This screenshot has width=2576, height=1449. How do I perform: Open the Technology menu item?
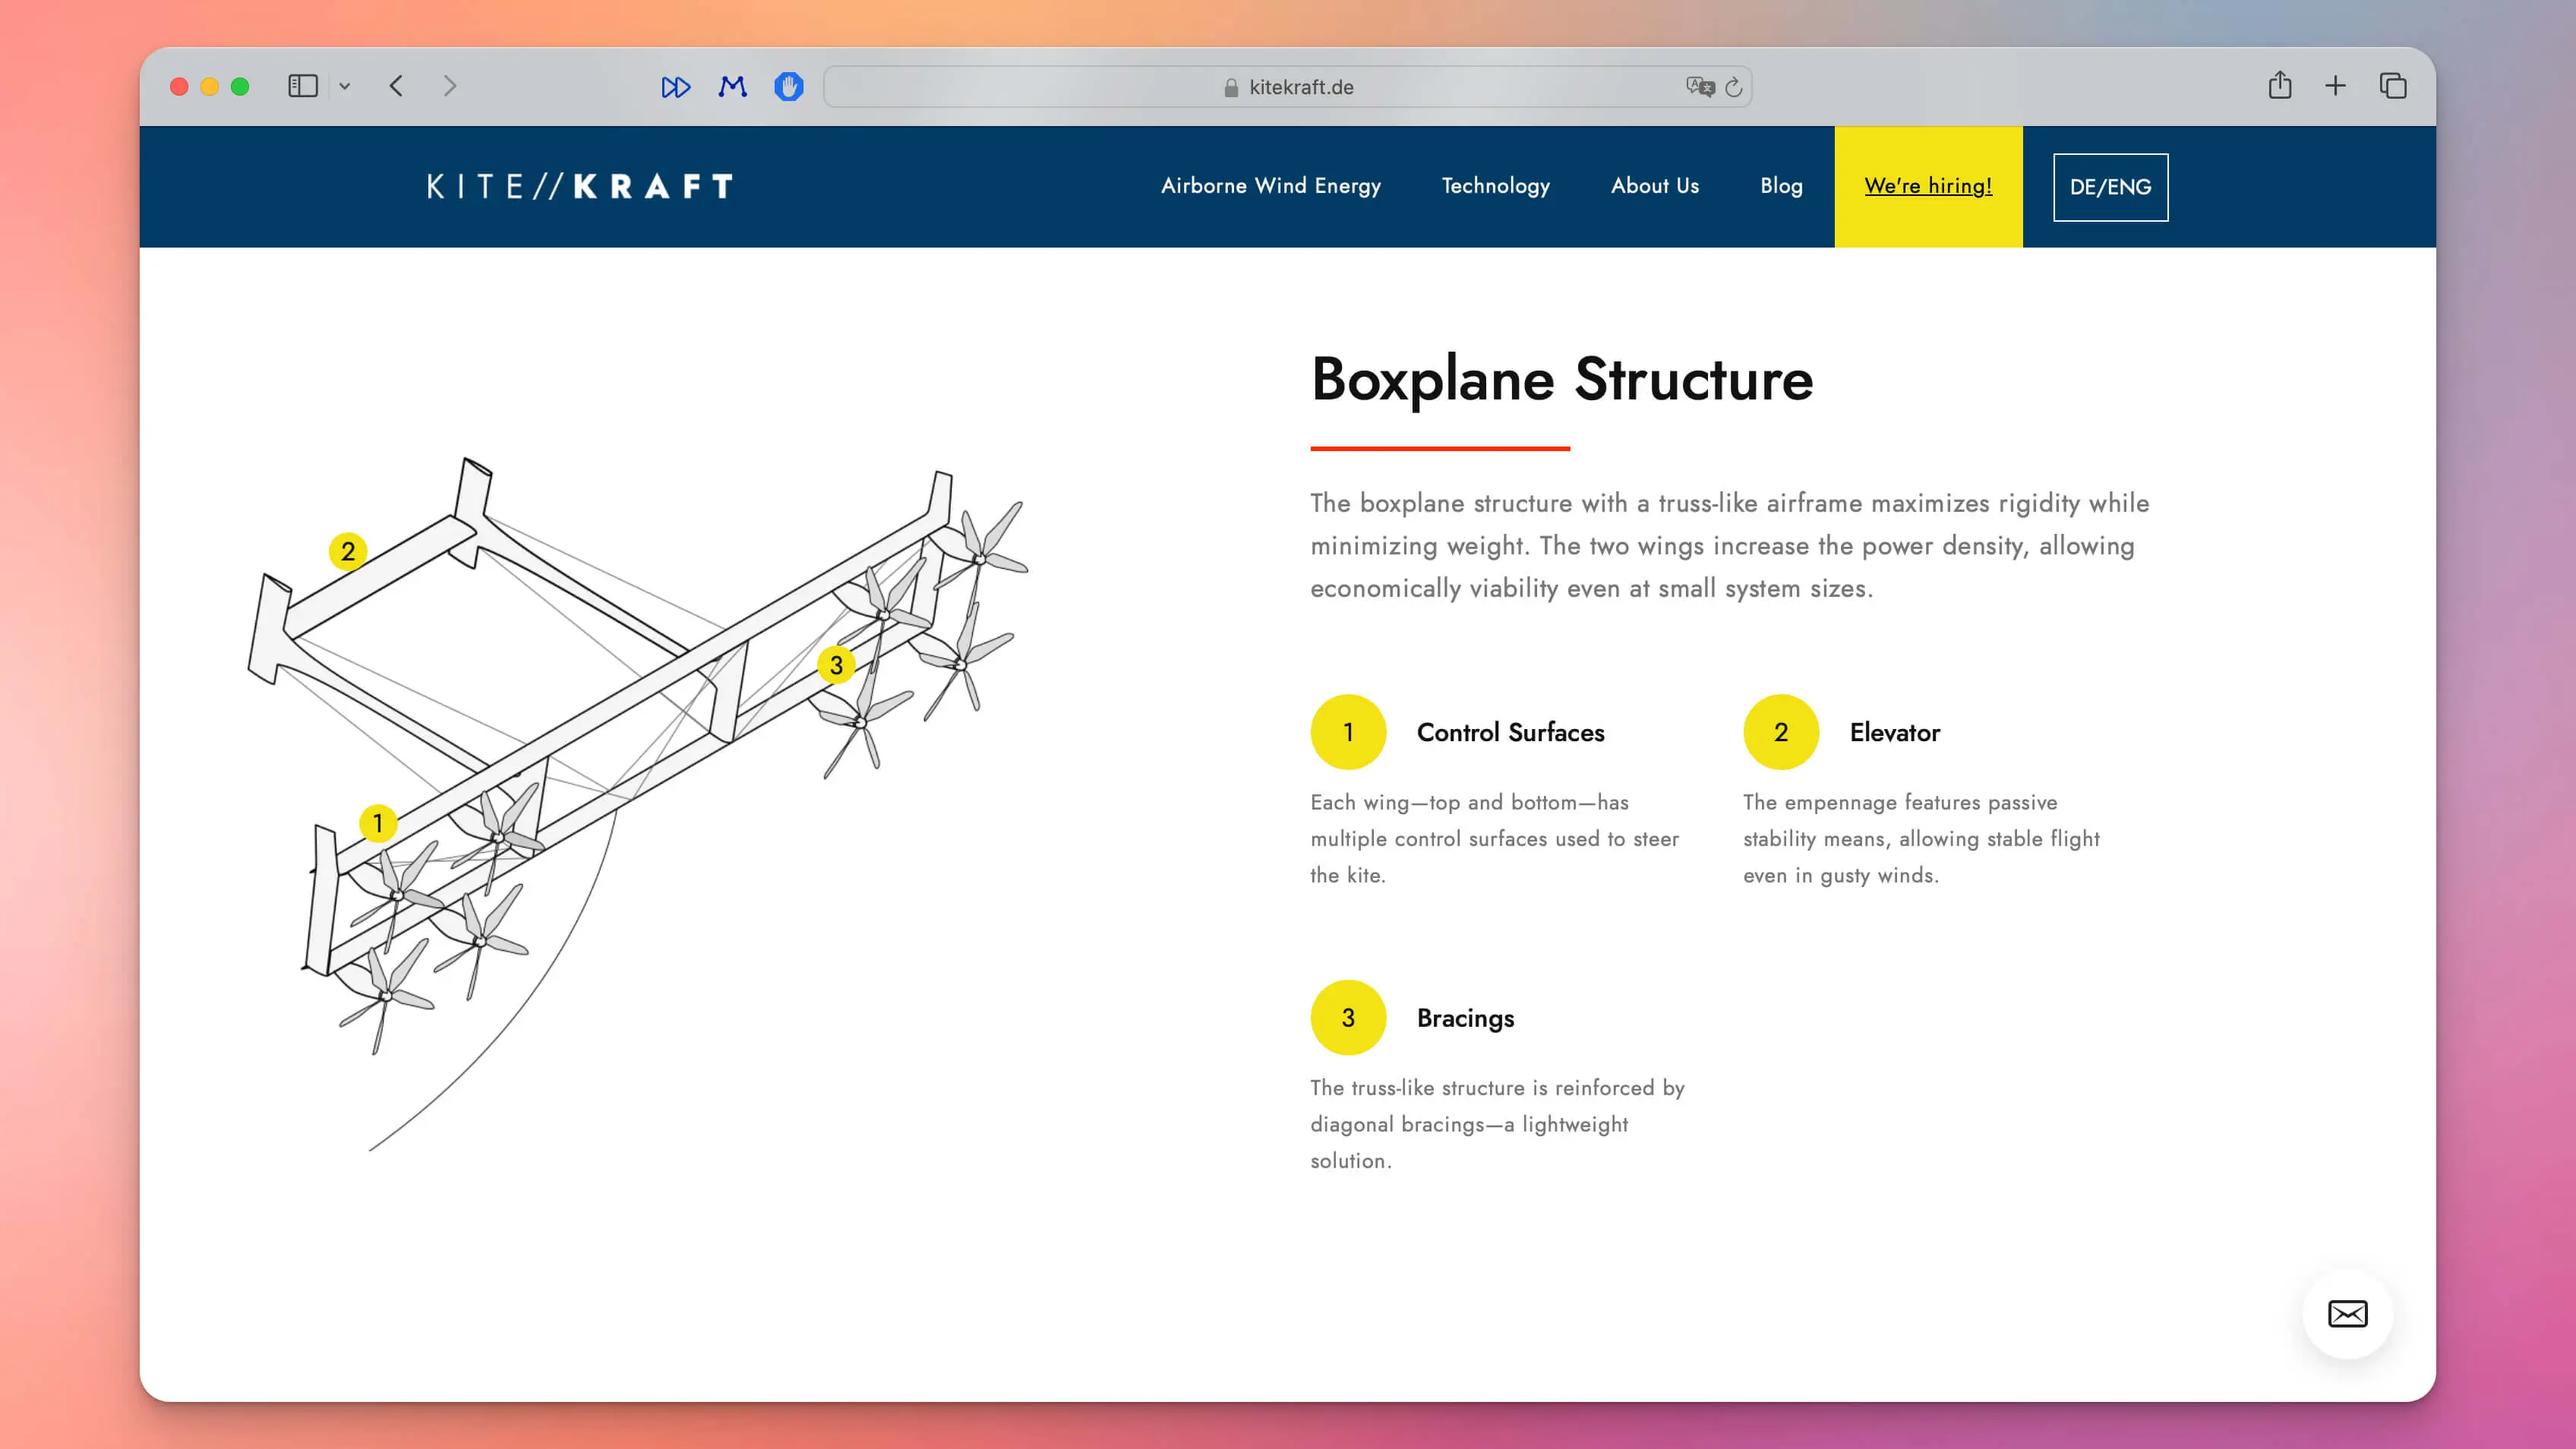point(1495,186)
